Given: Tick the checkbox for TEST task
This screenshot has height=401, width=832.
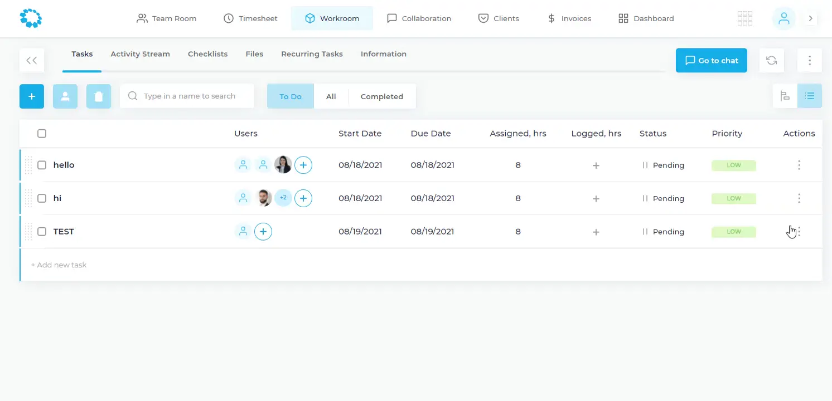Looking at the screenshot, I should click(42, 232).
